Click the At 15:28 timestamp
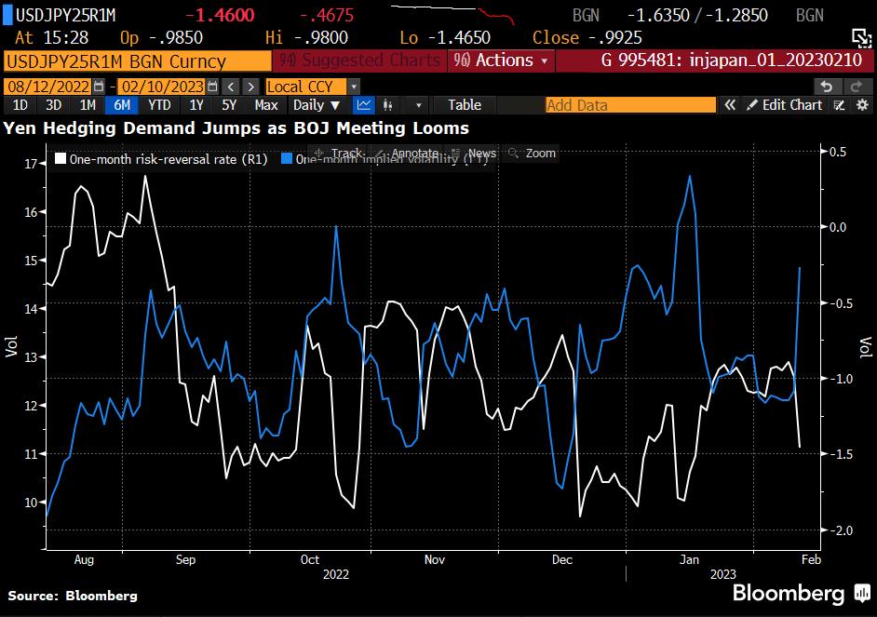 51,38
